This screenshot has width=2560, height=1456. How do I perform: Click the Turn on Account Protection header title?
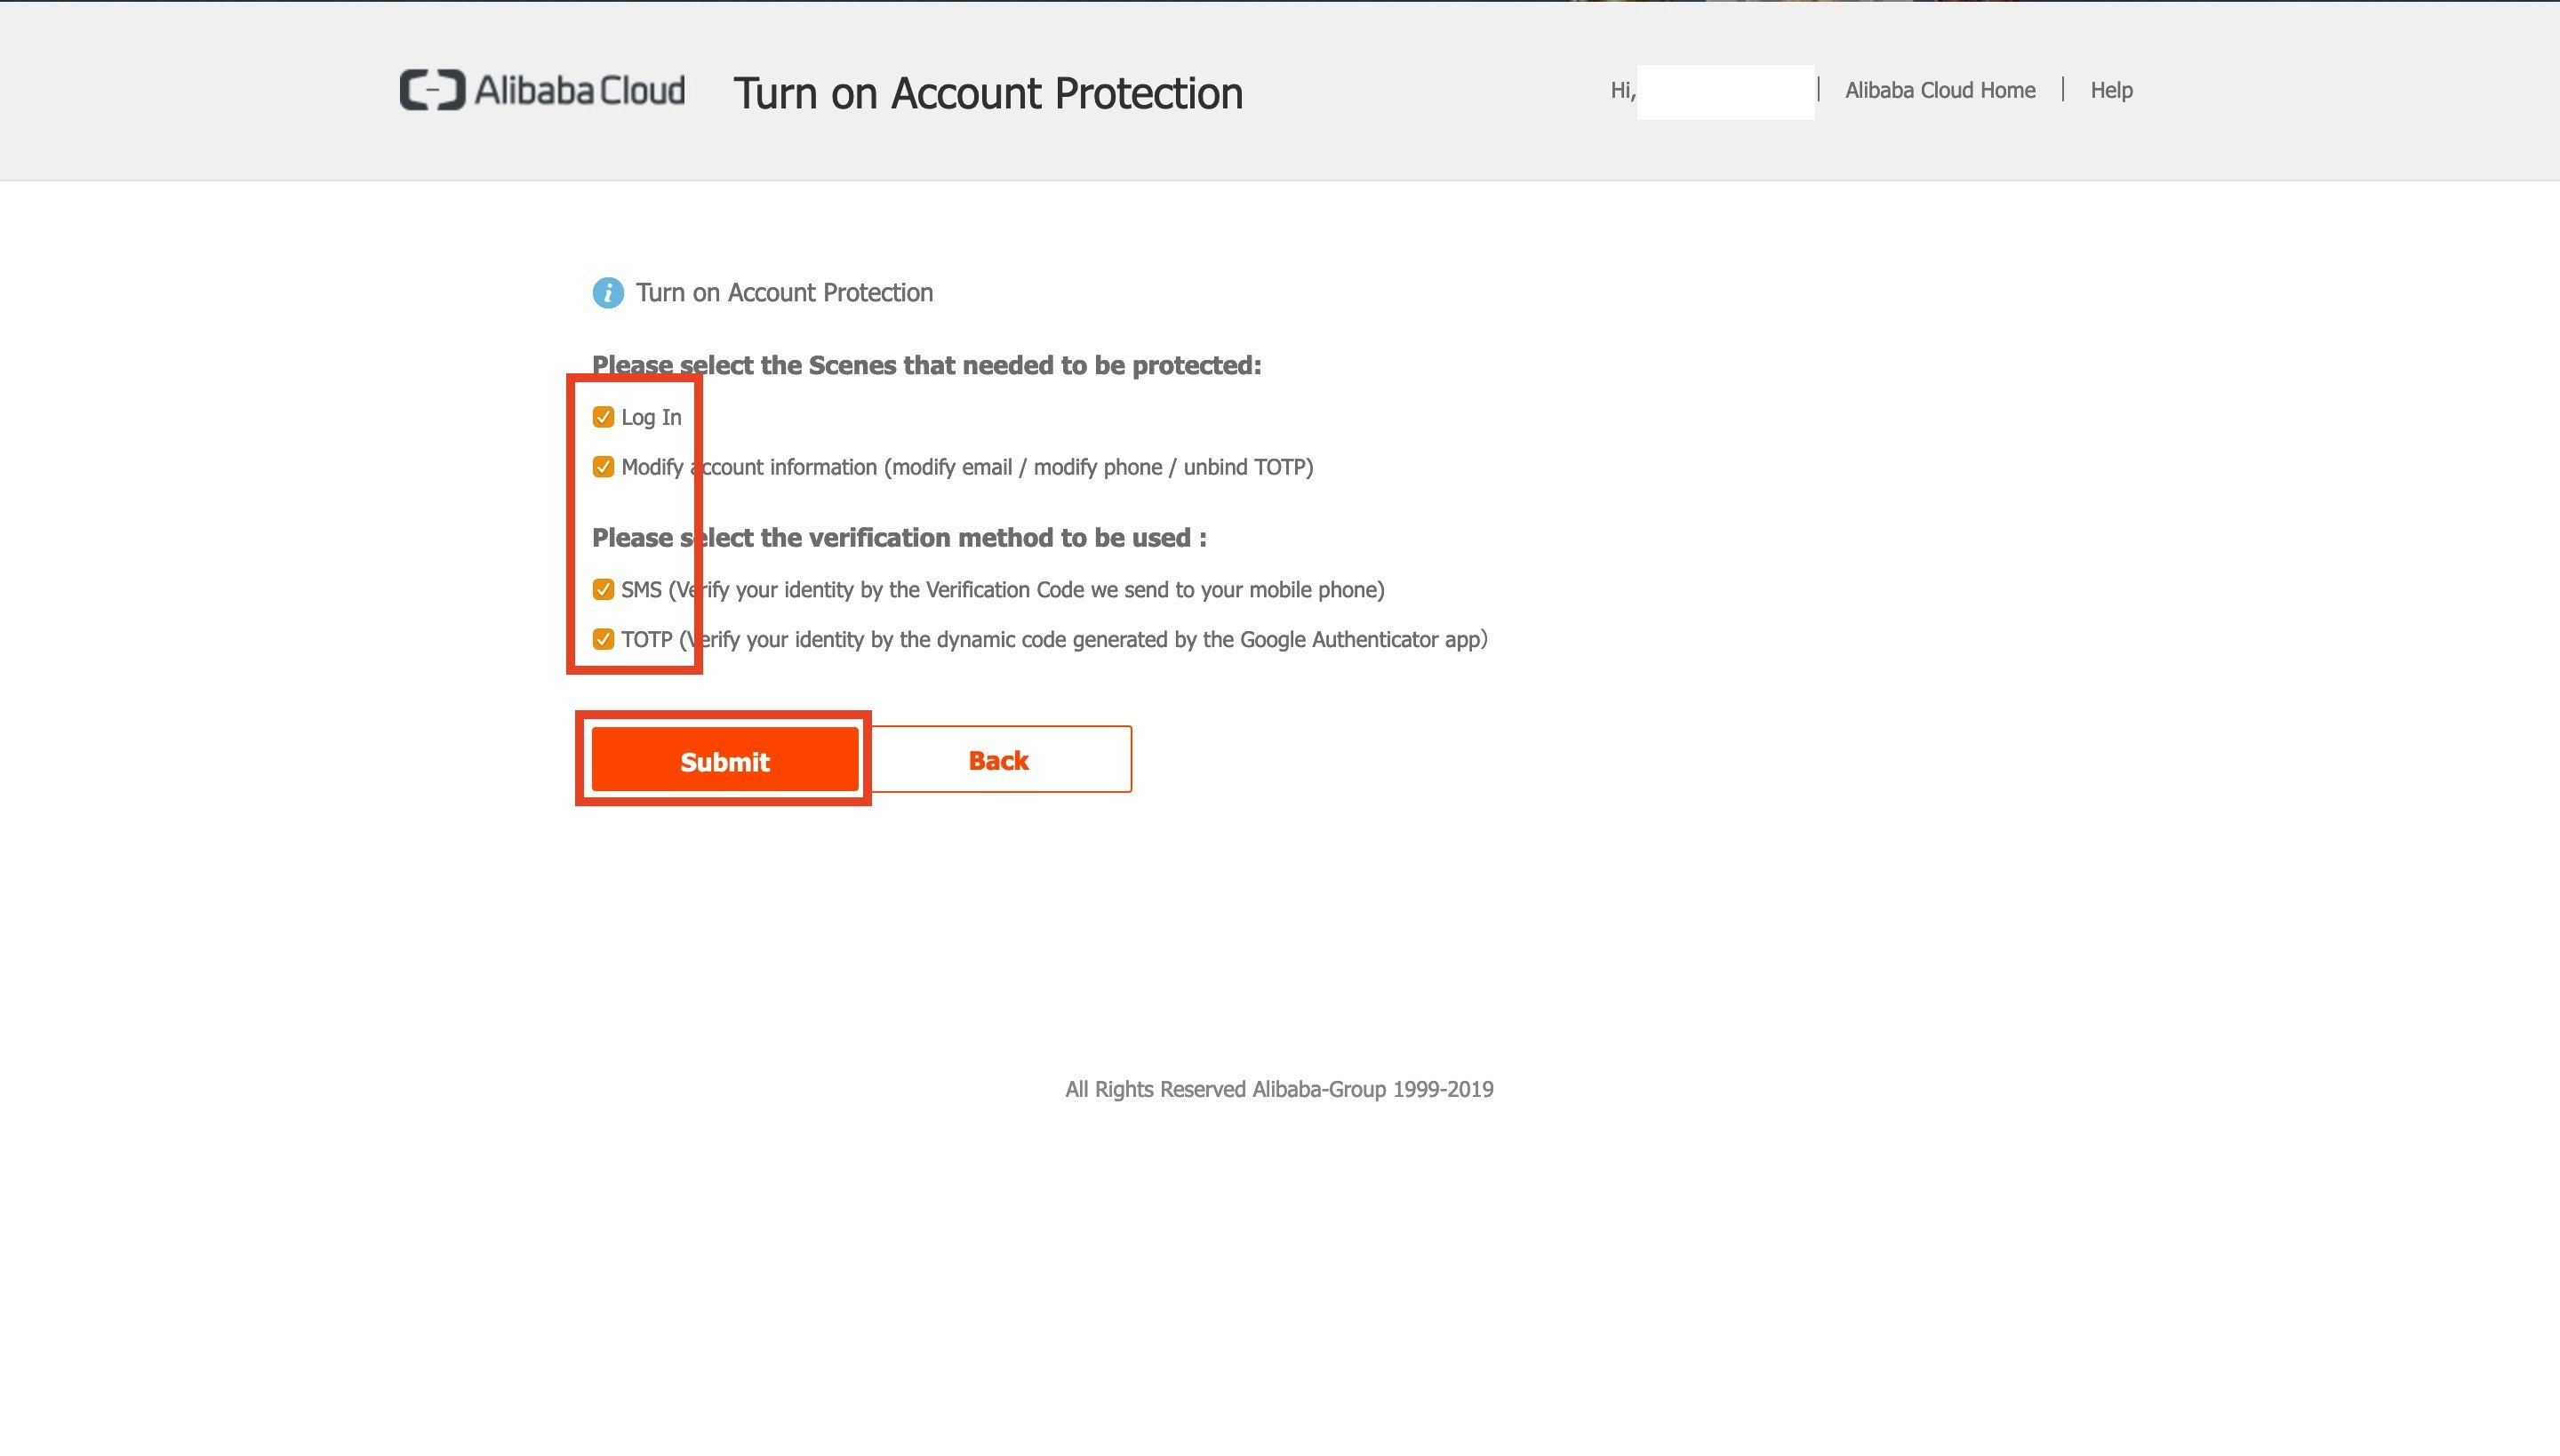(988, 93)
